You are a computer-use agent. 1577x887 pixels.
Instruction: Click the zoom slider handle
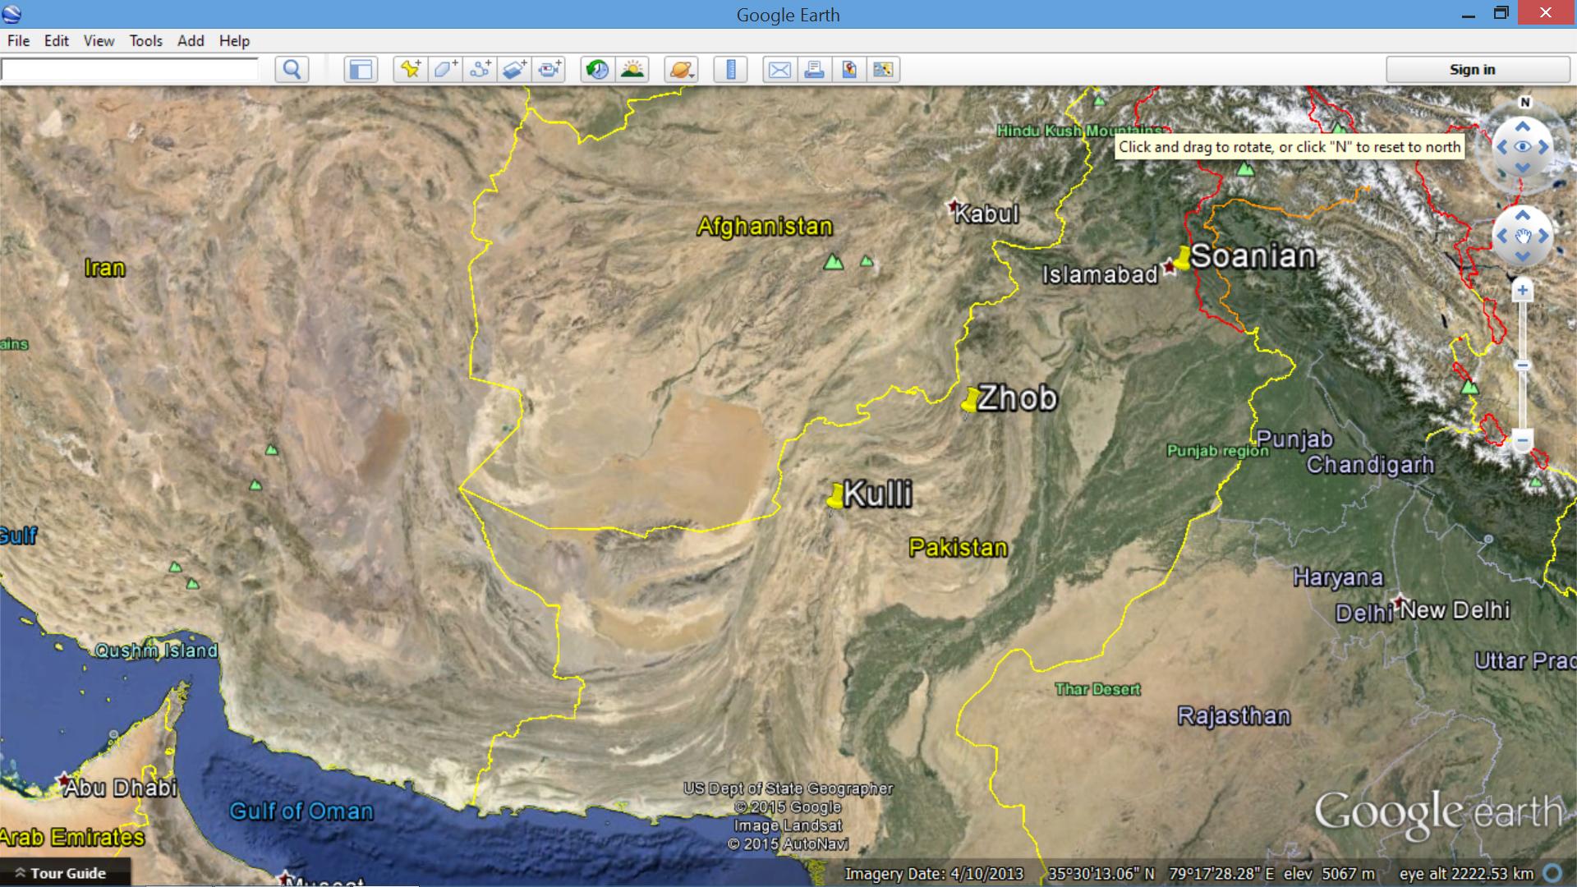[x=1523, y=365]
